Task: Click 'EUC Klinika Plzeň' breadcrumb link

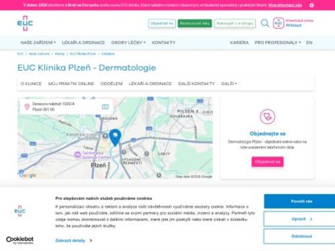Action: pos(83,54)
